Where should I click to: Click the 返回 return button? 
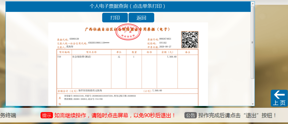pyautogui.click(x=141, y=18)
